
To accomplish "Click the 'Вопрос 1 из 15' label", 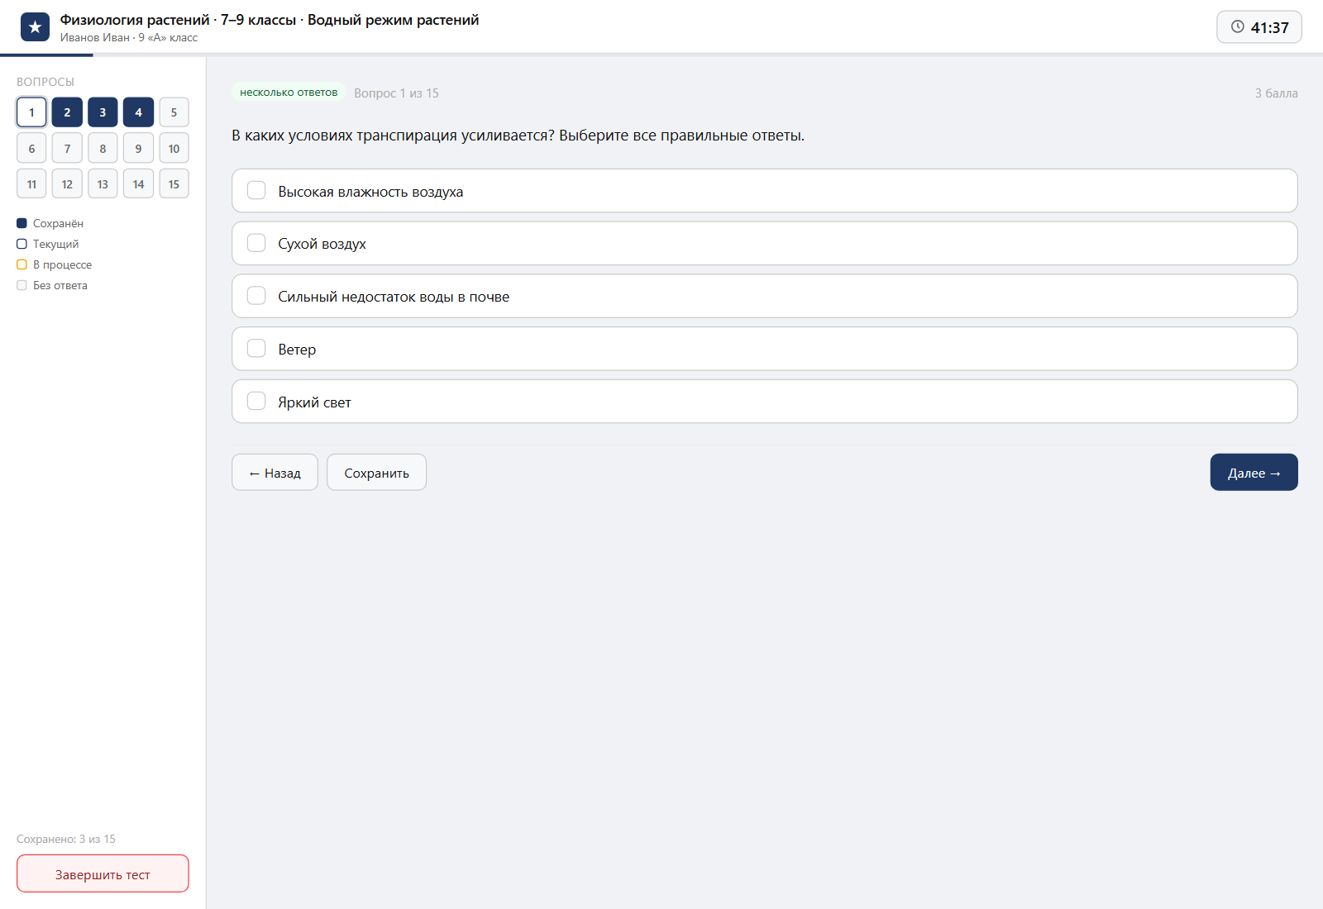I will [396, 93].
